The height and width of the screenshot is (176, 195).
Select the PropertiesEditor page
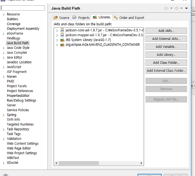18,96
